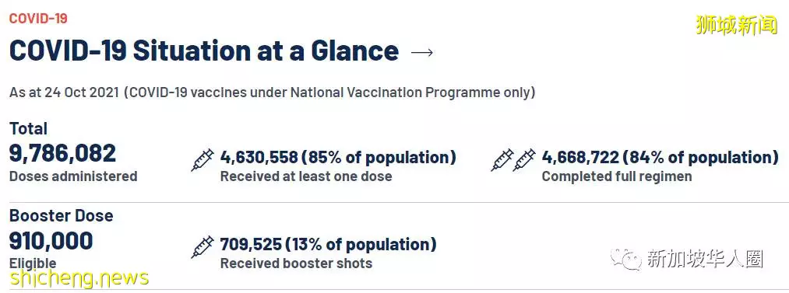Select the 910,000 eligible figure
This screenshot has height=293, width=789.
(x=51, y=242)
